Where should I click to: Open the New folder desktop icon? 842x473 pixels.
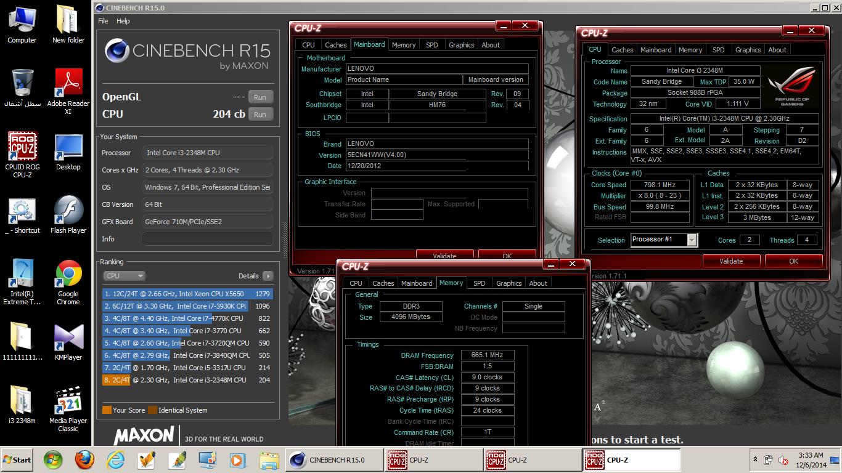click(x=68, y=25)
